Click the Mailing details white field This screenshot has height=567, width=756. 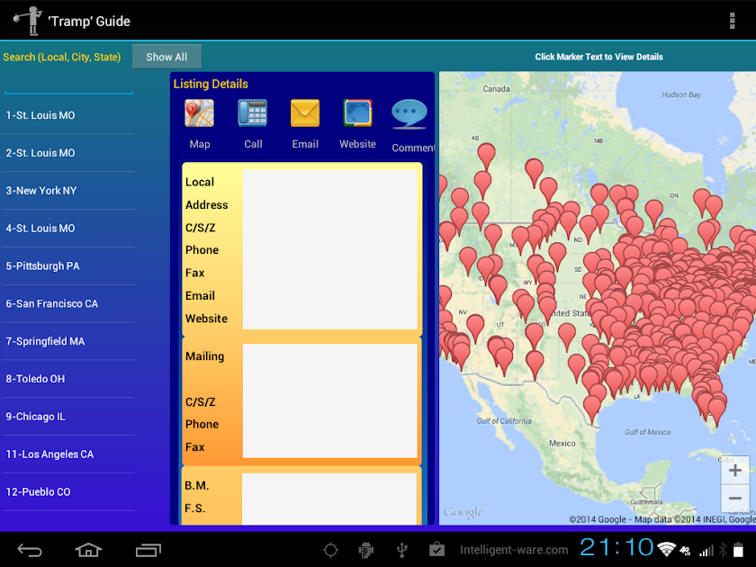[x=329, y=400]
